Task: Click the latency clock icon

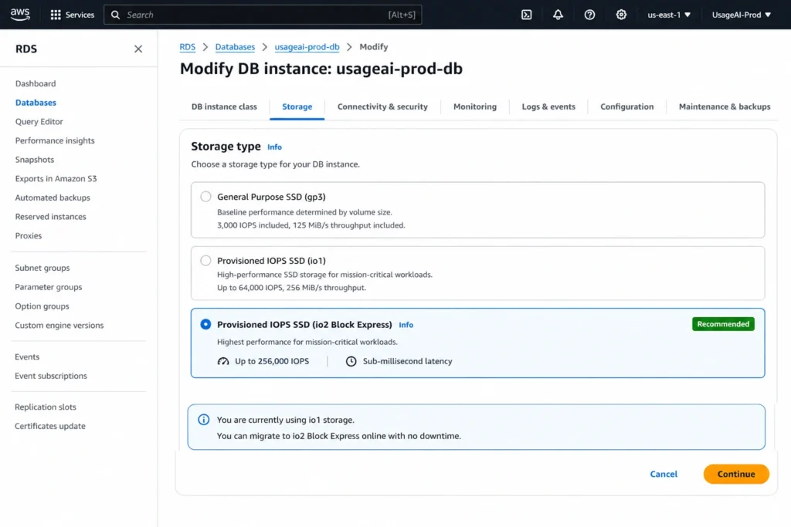Action: (351, 361)
